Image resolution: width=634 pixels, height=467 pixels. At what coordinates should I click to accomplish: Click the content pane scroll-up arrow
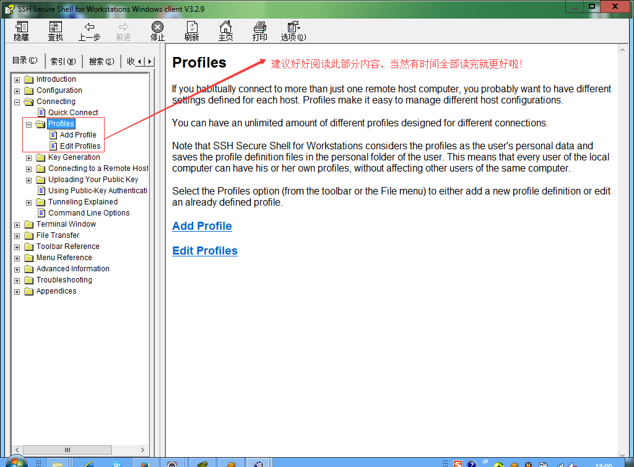coord(622,50)
